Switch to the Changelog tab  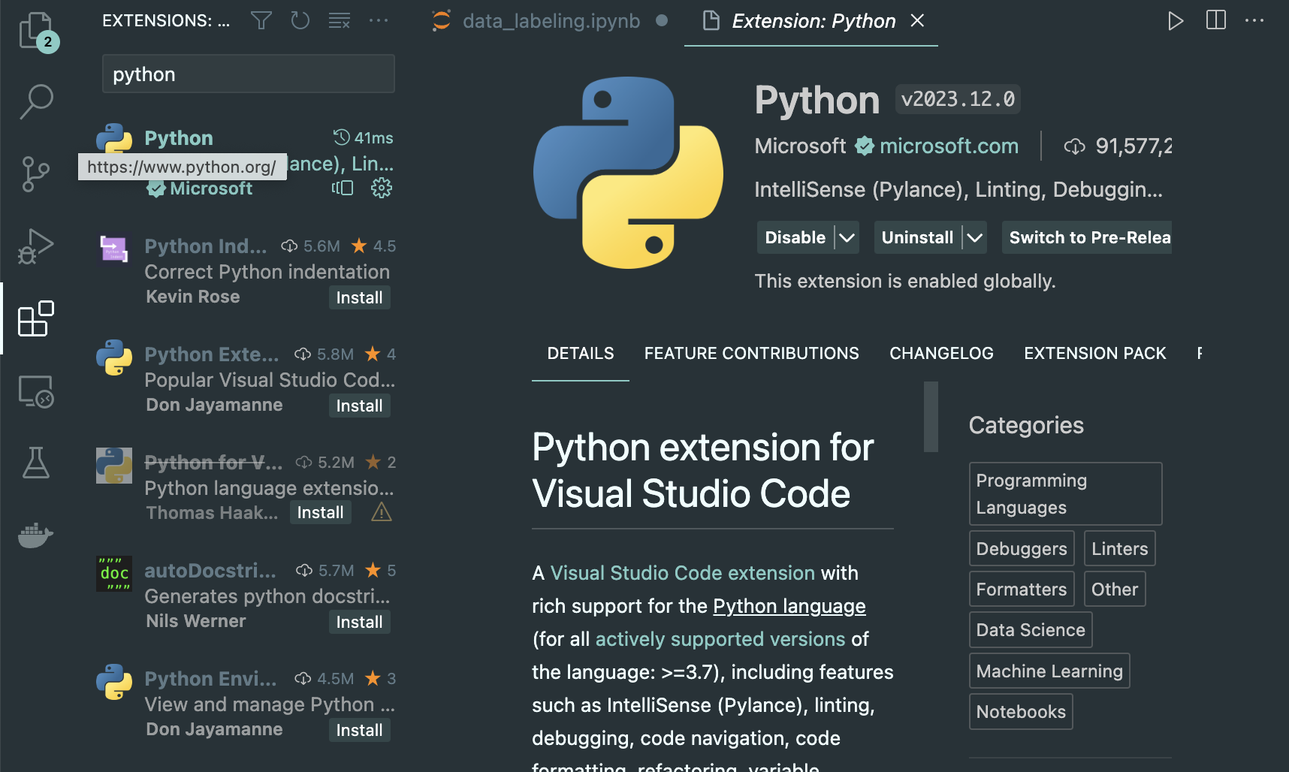click(941, 353)
